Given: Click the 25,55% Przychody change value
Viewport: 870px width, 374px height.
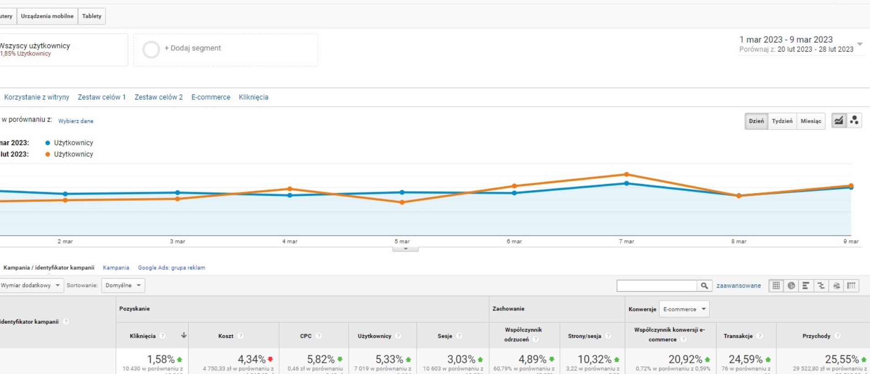Looking at the screenshot, I should tap(842, 359).
